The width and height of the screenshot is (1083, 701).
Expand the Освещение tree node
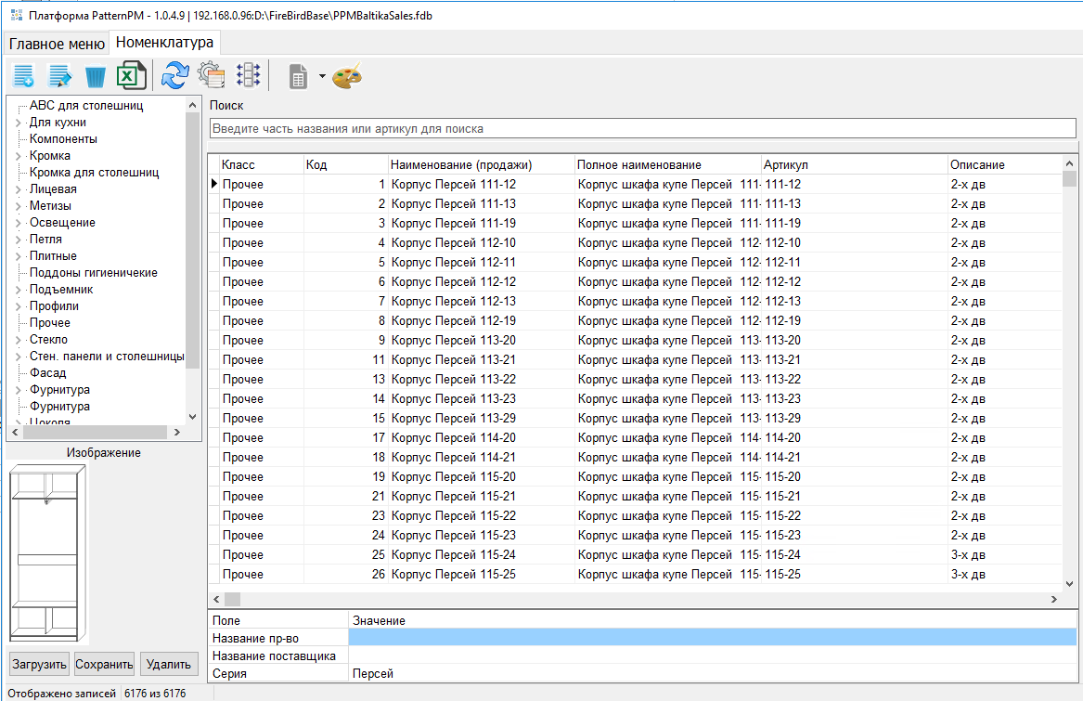19,223
